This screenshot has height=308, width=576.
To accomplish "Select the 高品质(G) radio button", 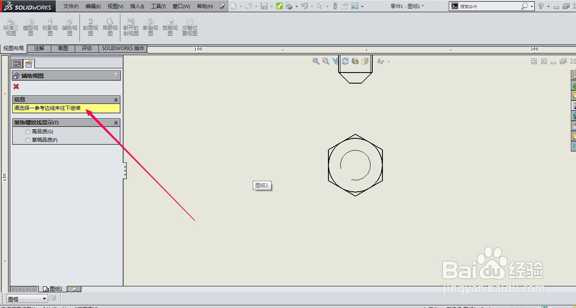I will tap(28, 132).
